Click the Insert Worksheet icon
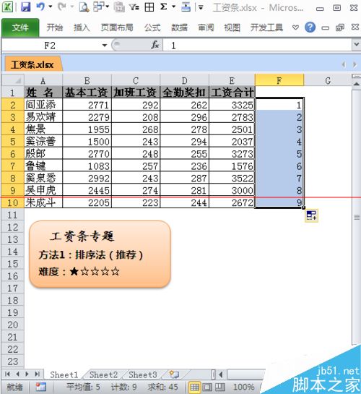361x394 pixels. point(174,374)
